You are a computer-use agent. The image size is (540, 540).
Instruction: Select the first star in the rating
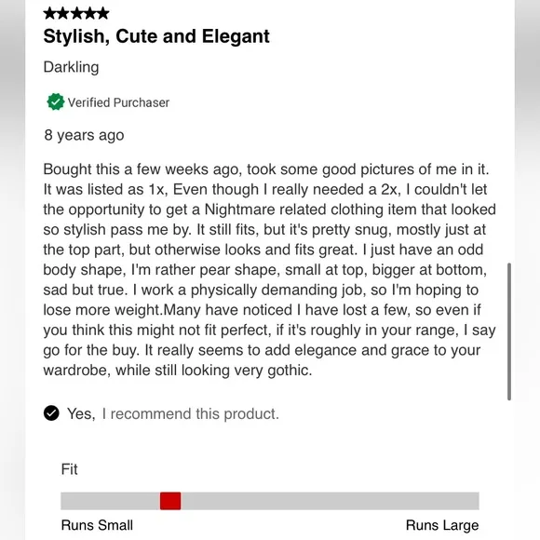[x=49, y=13]
